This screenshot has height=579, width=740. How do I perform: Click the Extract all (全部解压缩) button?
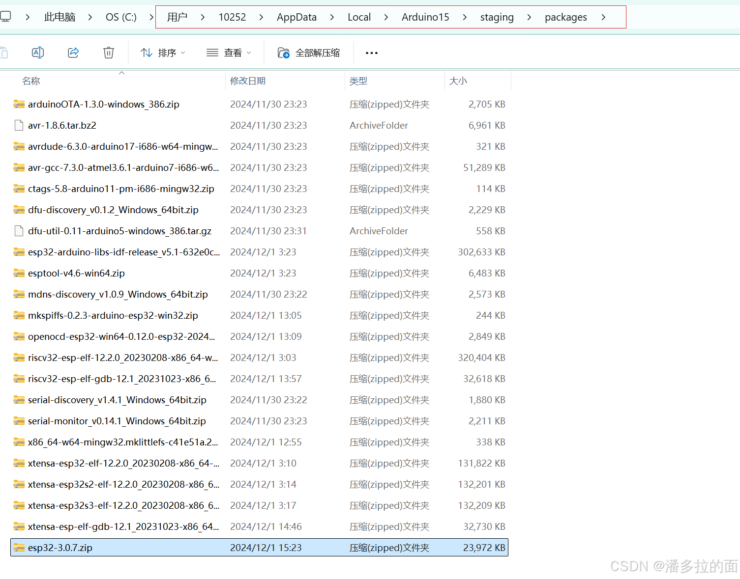309,53
